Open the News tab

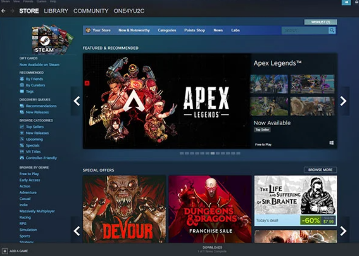coord(218,30)
